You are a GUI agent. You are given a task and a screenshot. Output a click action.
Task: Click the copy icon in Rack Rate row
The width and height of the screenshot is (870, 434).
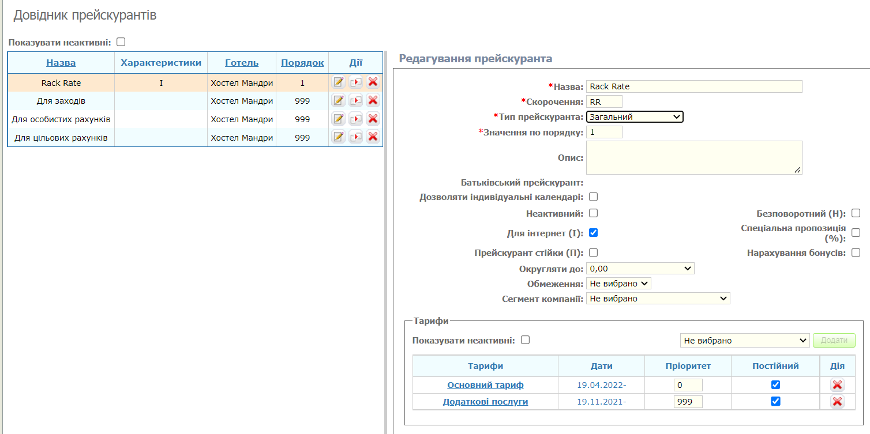355,82
